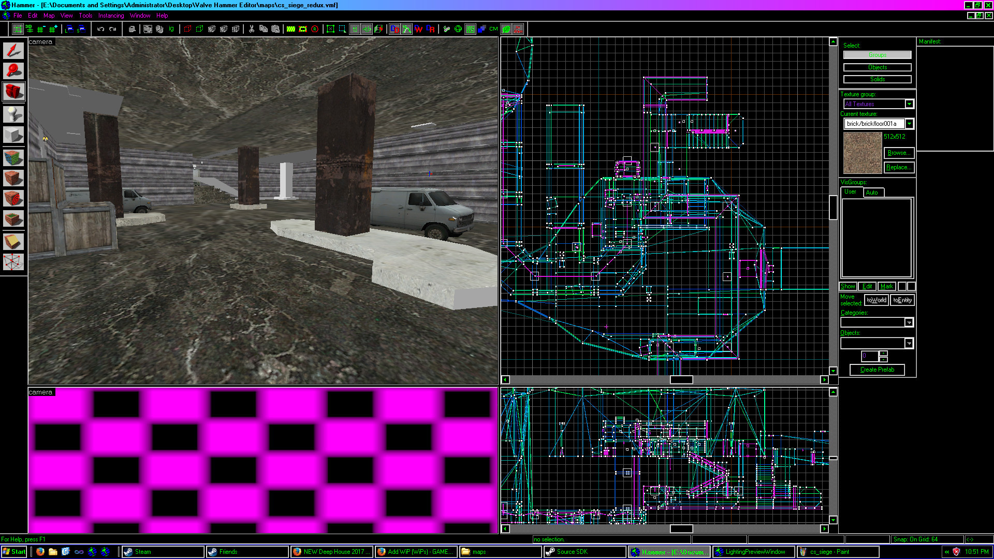Select Objects selection mode
The image size is (994, 559).
tap(877, 67)
